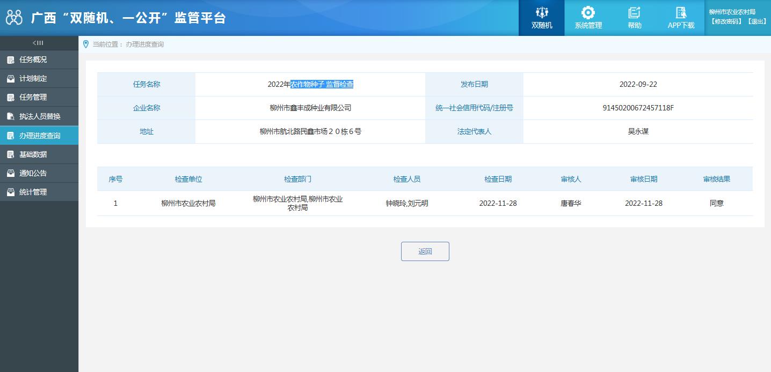Click row number 1 cell
771x372 pixels.
(x=115, y=203)
